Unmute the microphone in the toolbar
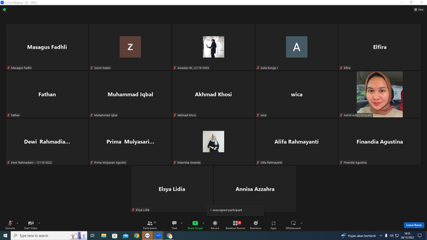427x240 pixels. click(10, 225)
